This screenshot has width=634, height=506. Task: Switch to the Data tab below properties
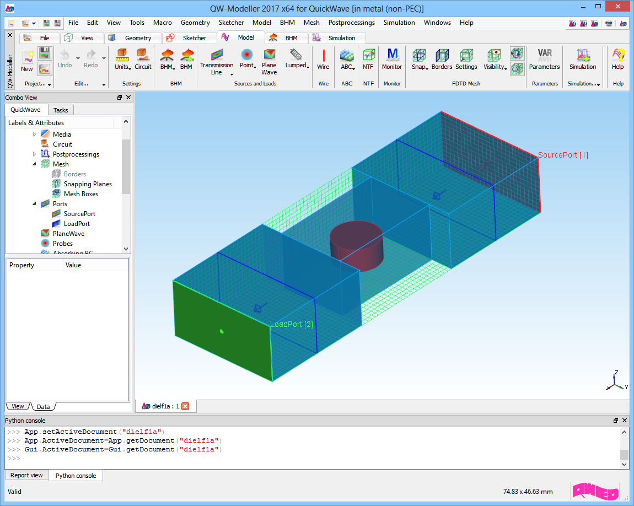43,407
